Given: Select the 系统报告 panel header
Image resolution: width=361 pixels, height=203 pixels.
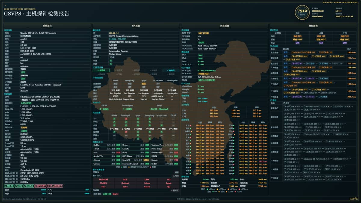Looking at the screenshot, I should [47, 26].
